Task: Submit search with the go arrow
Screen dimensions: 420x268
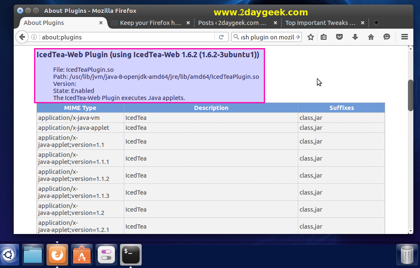Action: coord(298,37)
